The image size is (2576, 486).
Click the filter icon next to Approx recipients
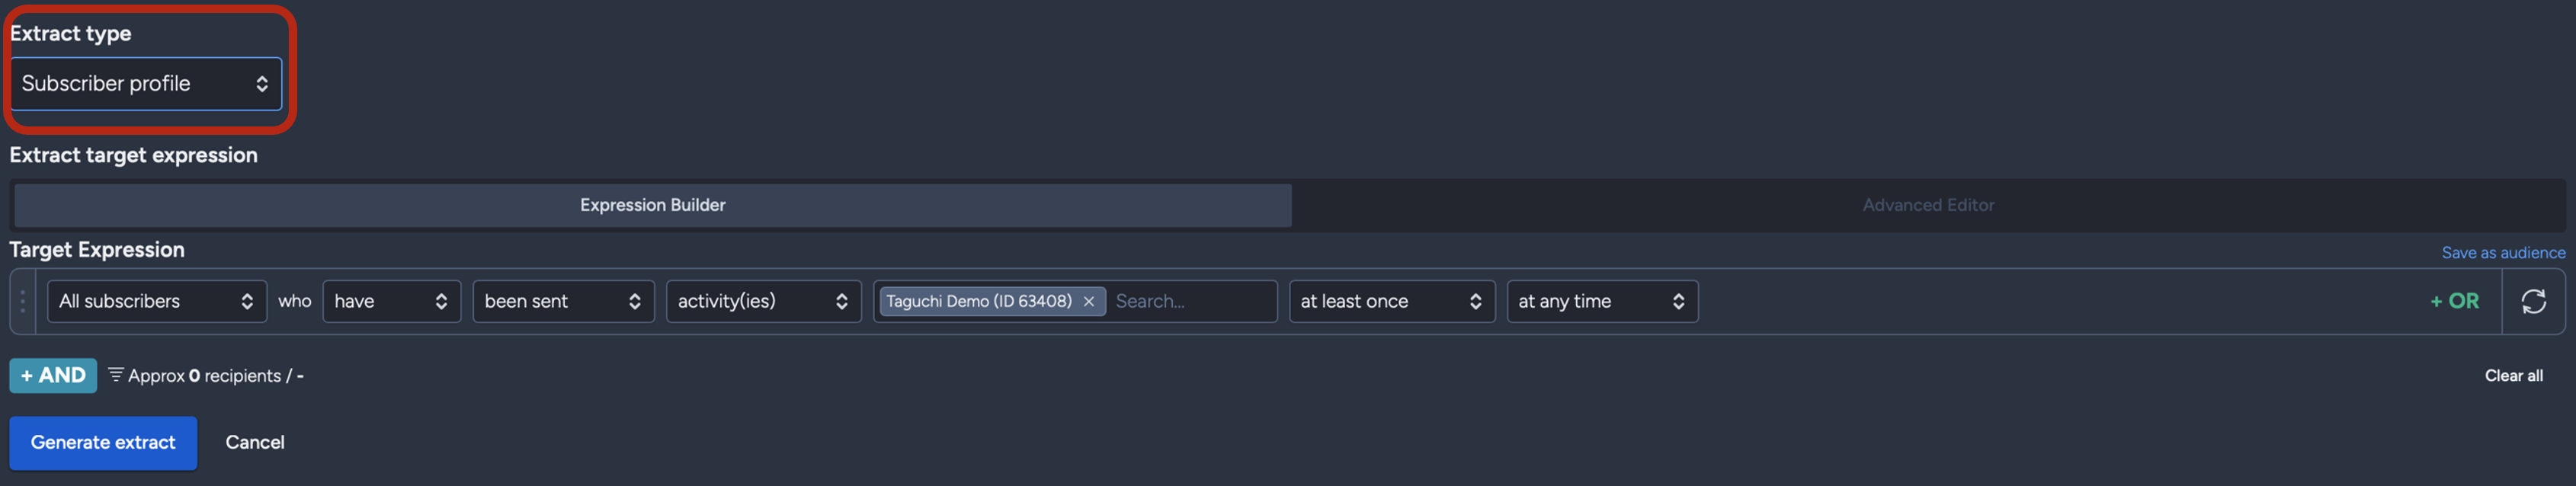(x=116, y=375)
